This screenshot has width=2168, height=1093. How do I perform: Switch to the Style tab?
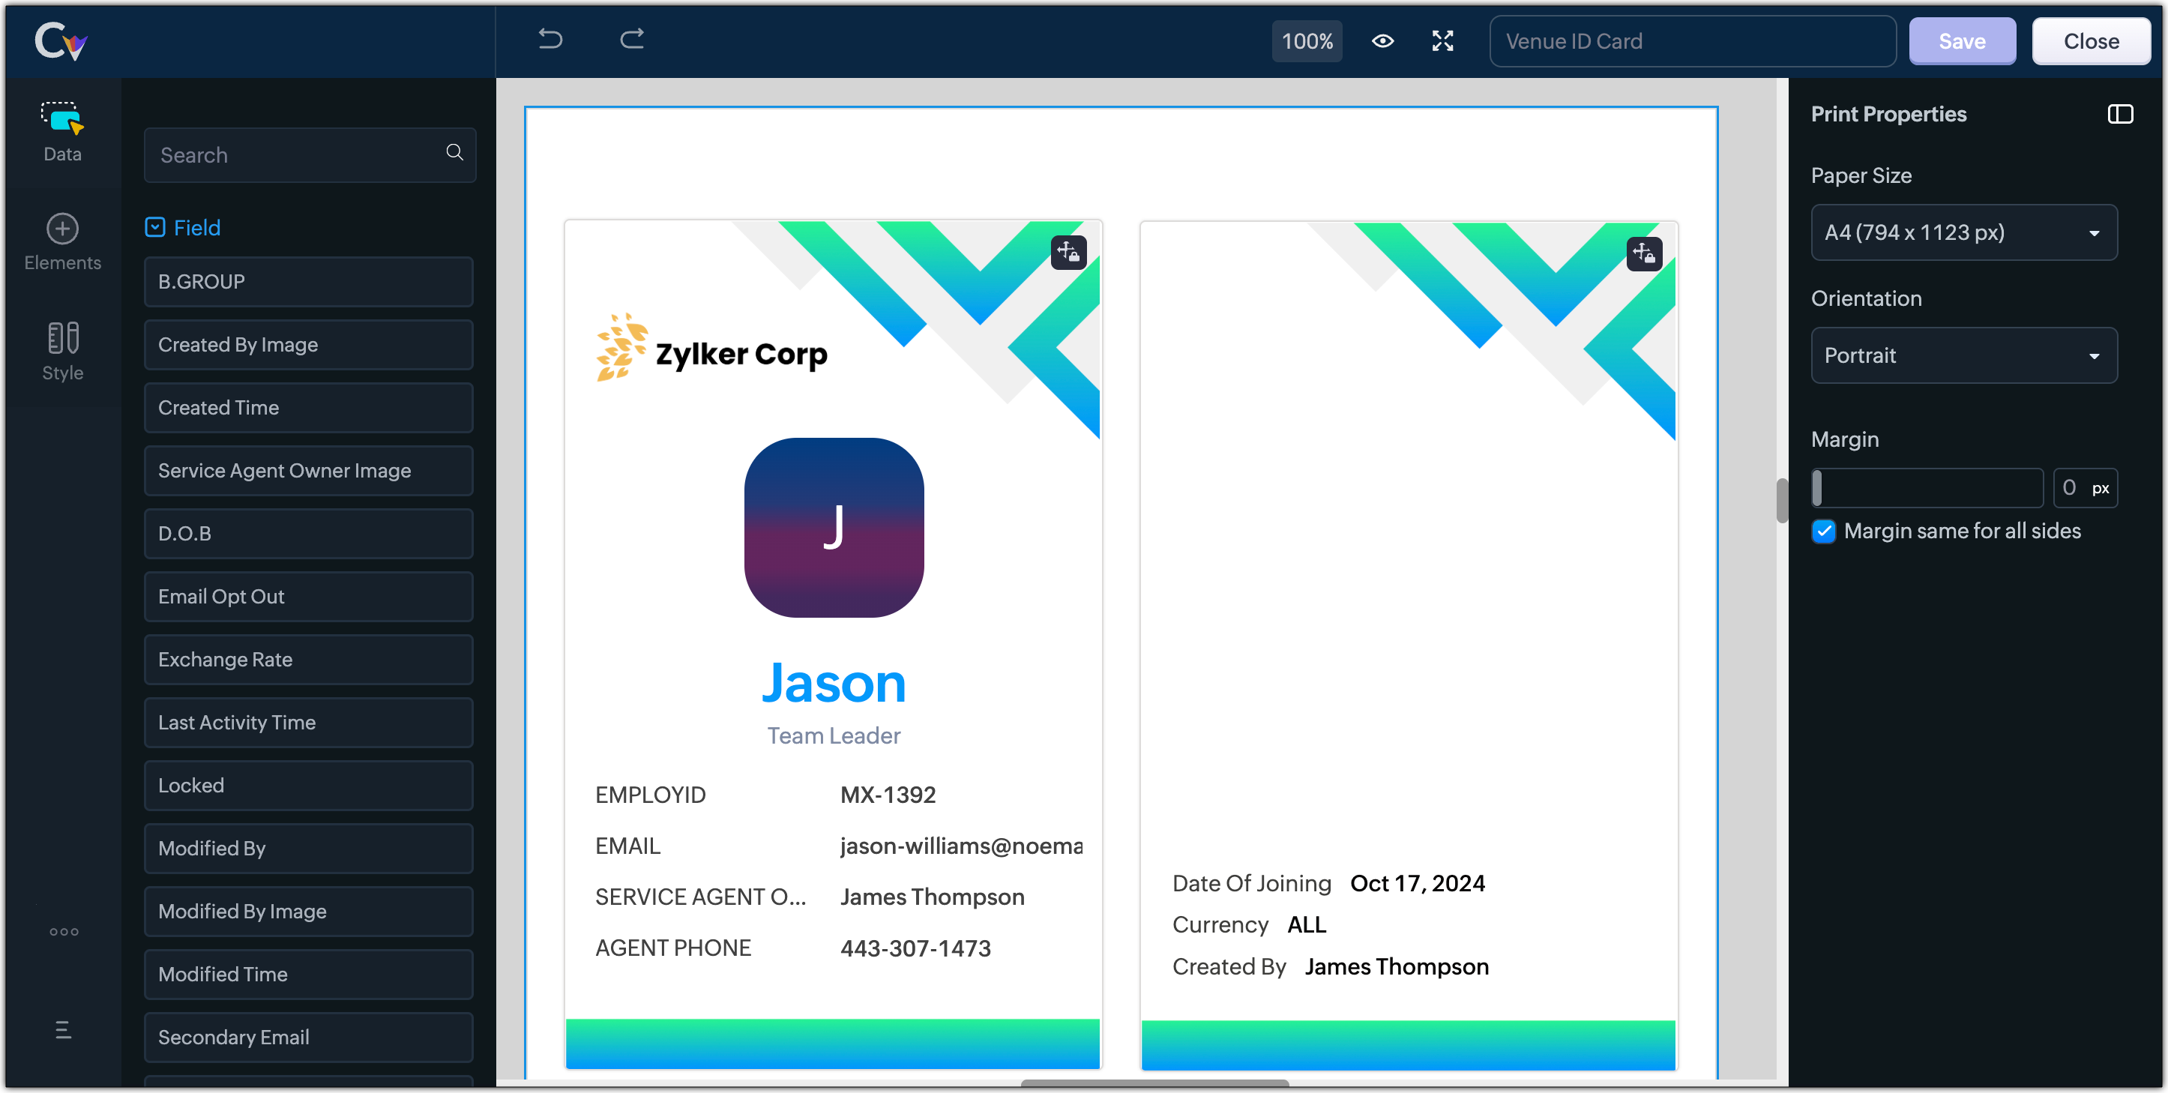62,351
